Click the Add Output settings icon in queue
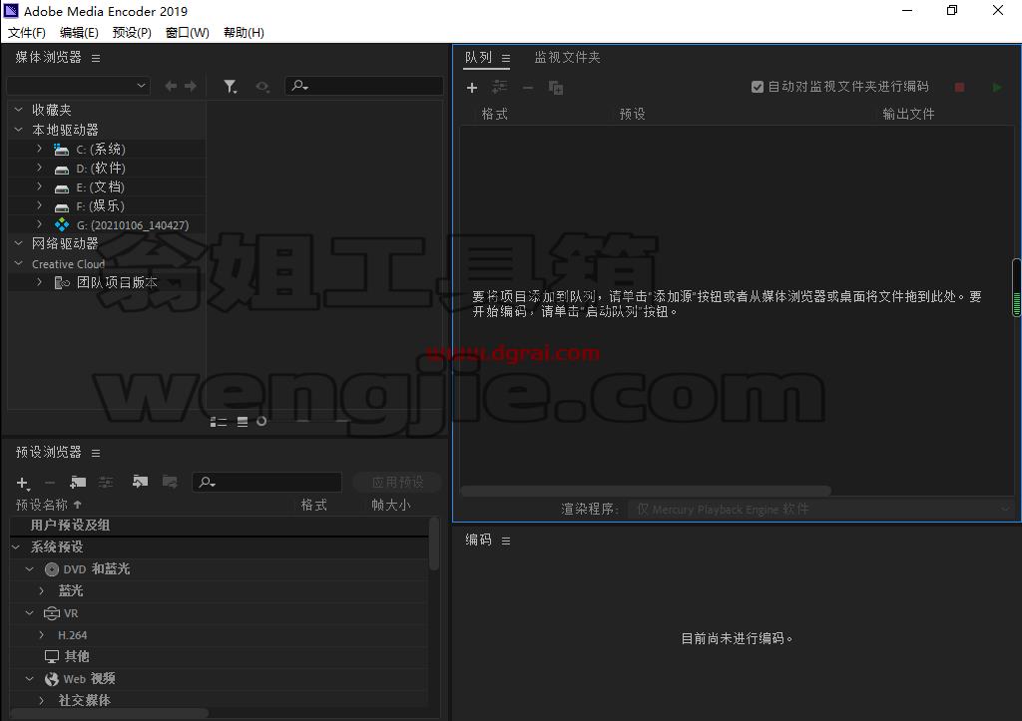The width and height of the screenshot is (1022, 721). pos(500,87)
